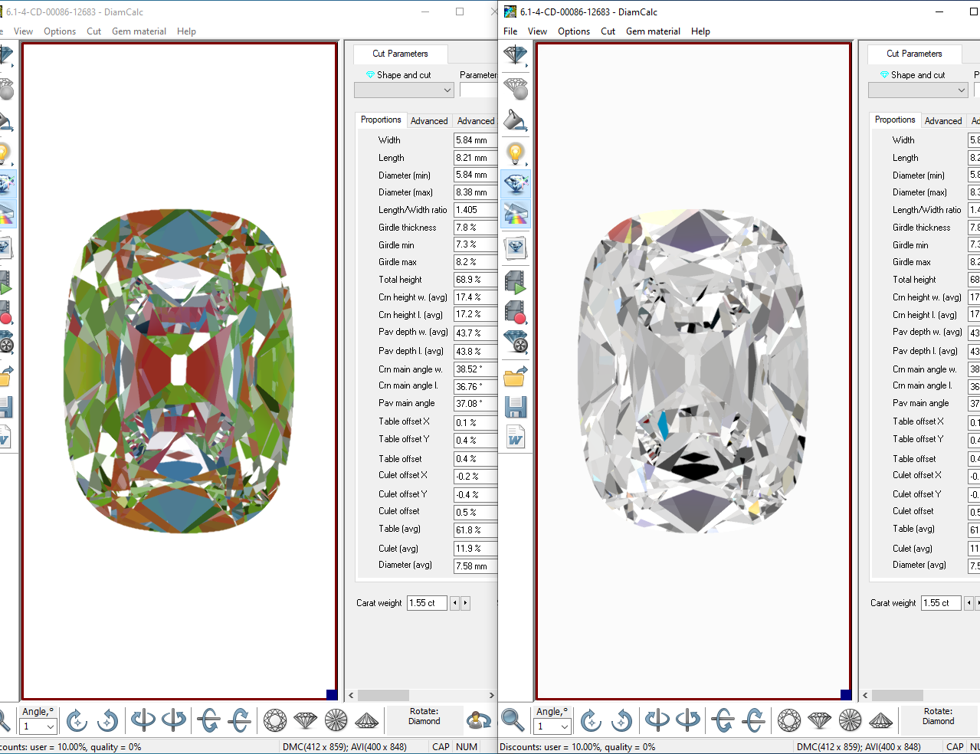Screen dimensions: 980x754
Task: Increase carat weight arrow in left window
Action: coord(465,603)
